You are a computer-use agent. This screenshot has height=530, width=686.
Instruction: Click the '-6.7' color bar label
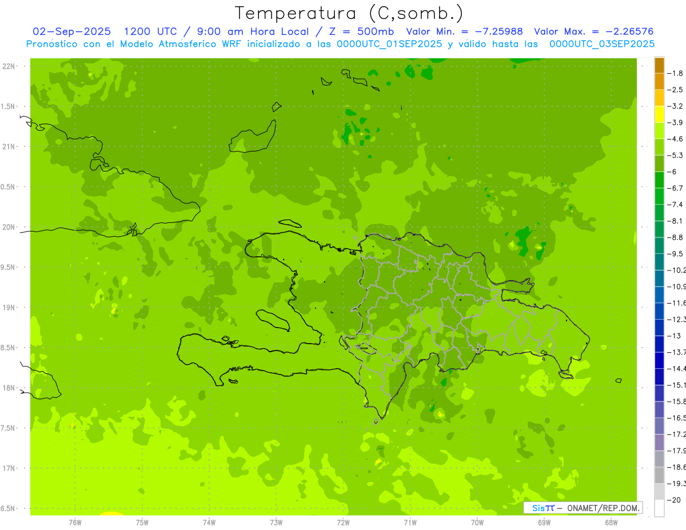click(x=675, y=188)
